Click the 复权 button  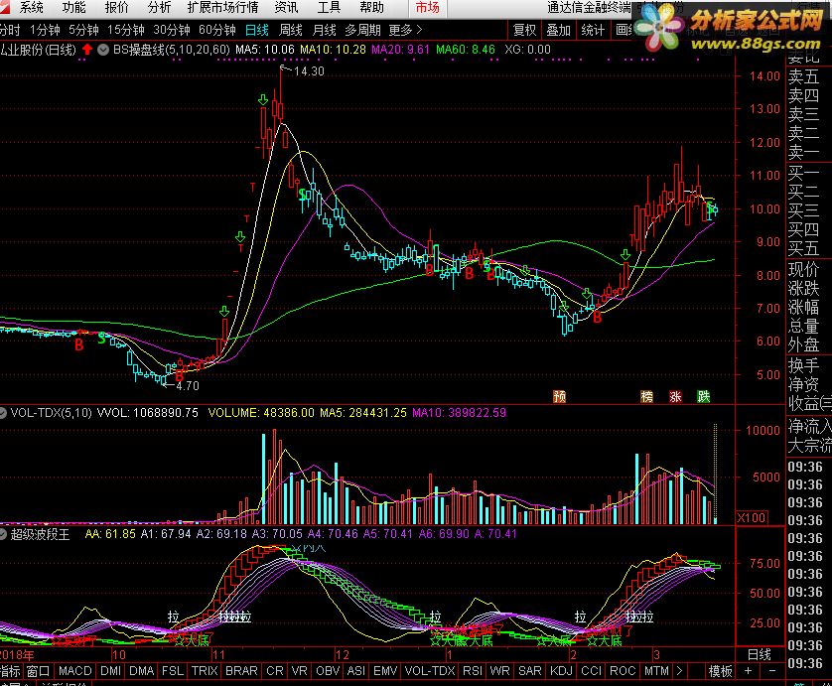click(525, 30)
